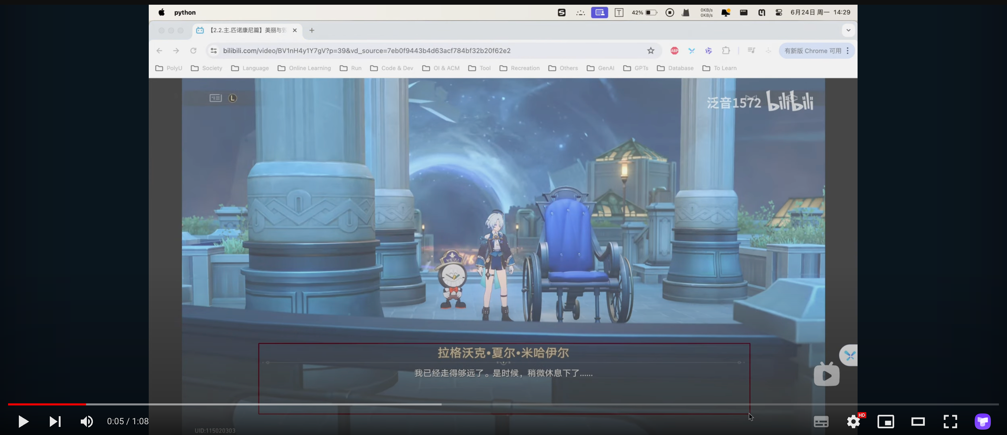
Task: Open a new browser tab
Action: point(312,30)
